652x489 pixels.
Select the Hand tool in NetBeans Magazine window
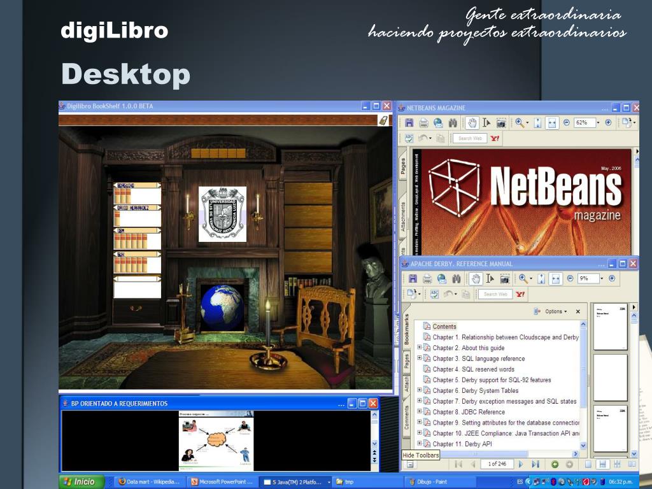coord(472,123)
